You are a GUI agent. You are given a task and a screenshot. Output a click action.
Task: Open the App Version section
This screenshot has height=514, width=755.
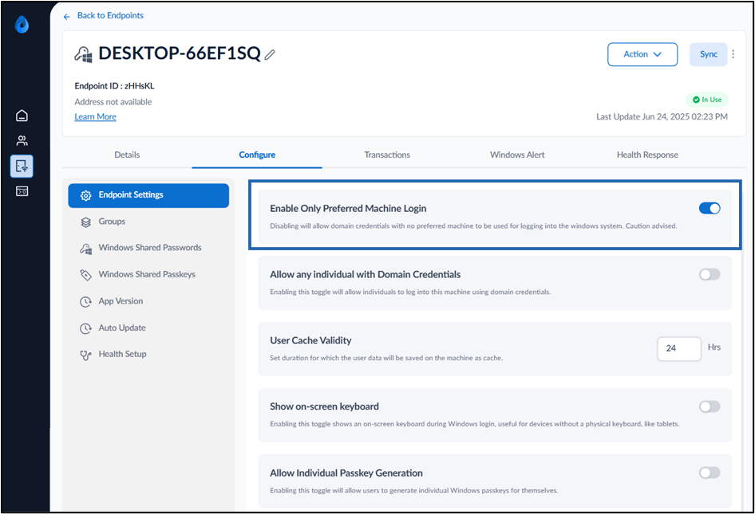[148, 301]
